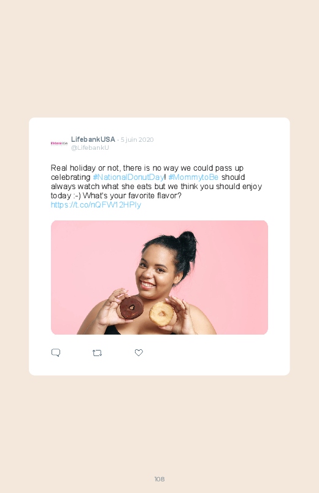Click the glazed donut in the photo
The height and width of the screenshot is (493, 319).
point(161,314)
